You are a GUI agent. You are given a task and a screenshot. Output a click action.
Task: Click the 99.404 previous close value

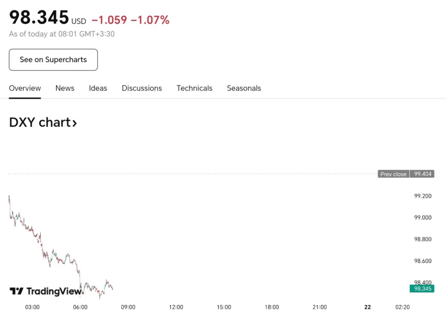pyautogui.click(x=422, y=174)
